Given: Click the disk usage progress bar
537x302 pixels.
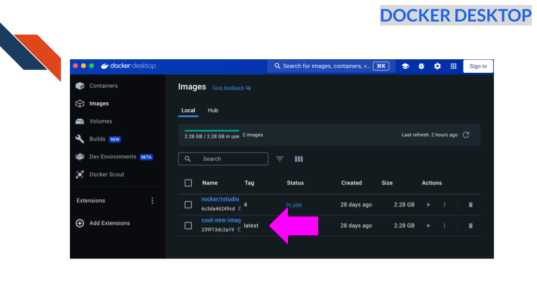Looking at the screenshot, I should click(x=211, y=130).
